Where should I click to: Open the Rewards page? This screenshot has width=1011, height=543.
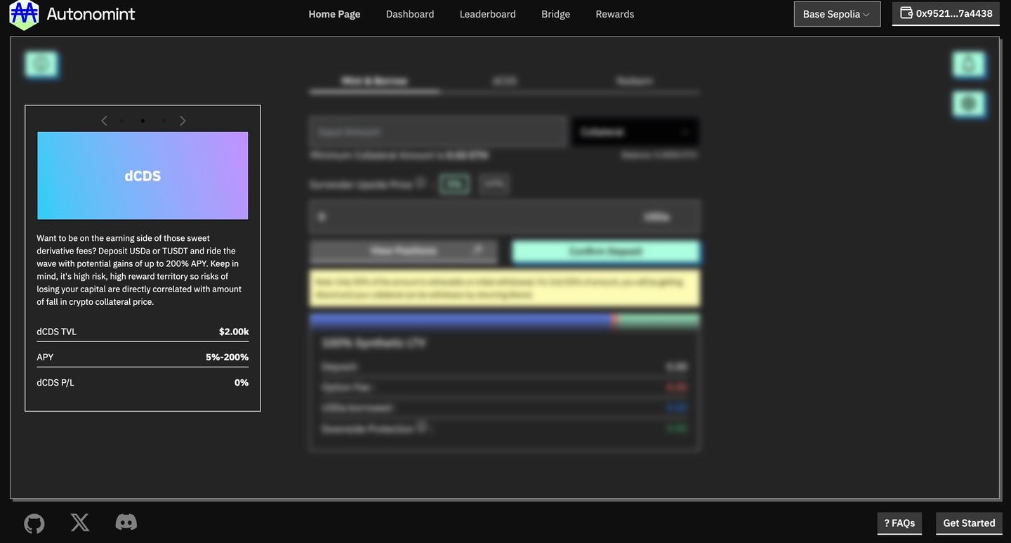(614, 14)
